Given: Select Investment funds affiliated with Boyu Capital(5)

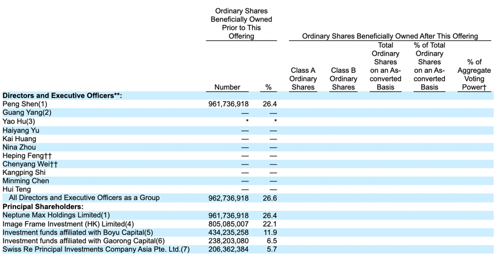Looking at the screenshot, I should click(78, 232).
